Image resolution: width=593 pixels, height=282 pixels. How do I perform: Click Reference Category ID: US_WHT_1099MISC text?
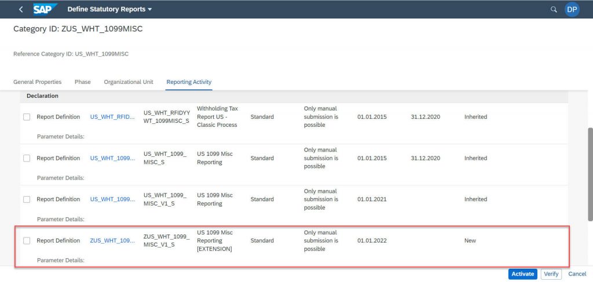click(71, 54)
